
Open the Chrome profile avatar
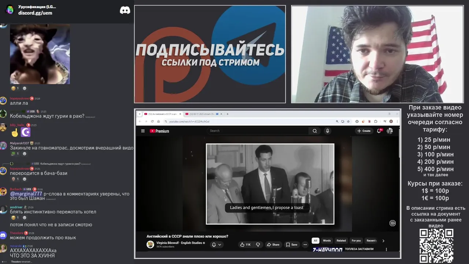coord(391,121)
